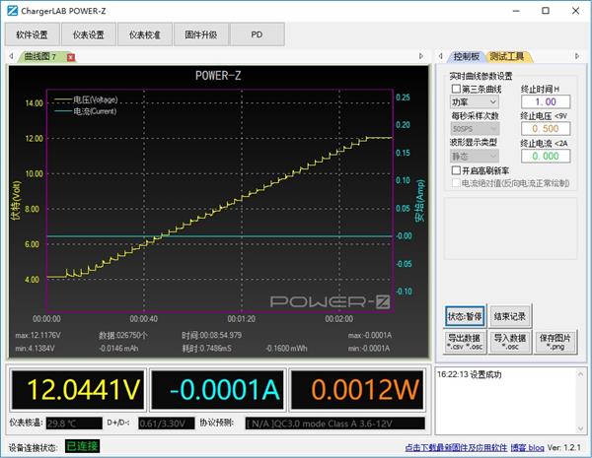Open the 博客 blog link

[528, 447]
